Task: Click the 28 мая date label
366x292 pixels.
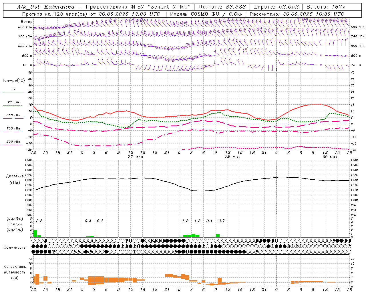Action: [x=232, y=157]
